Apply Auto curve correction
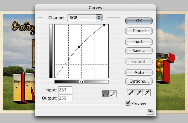Viewport: 188px width, 123px height. tap(139, 73)
